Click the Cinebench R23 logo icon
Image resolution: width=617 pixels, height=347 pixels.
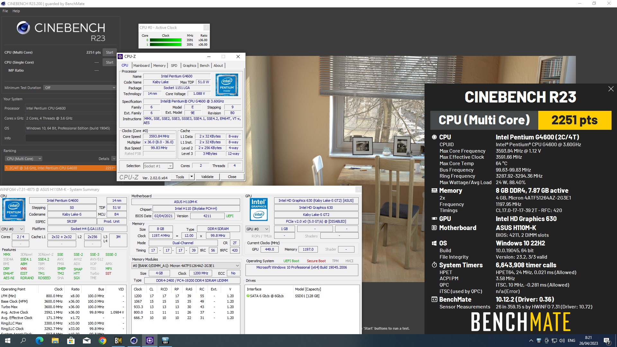pyautogui.click(x=23, y=28)
